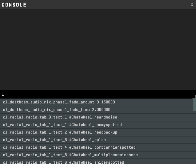Image resolution: width=196 pixels, height=164 pixels.
Task: Click the 0.150000 value in suggestions
Action: [x=106, y=102]
